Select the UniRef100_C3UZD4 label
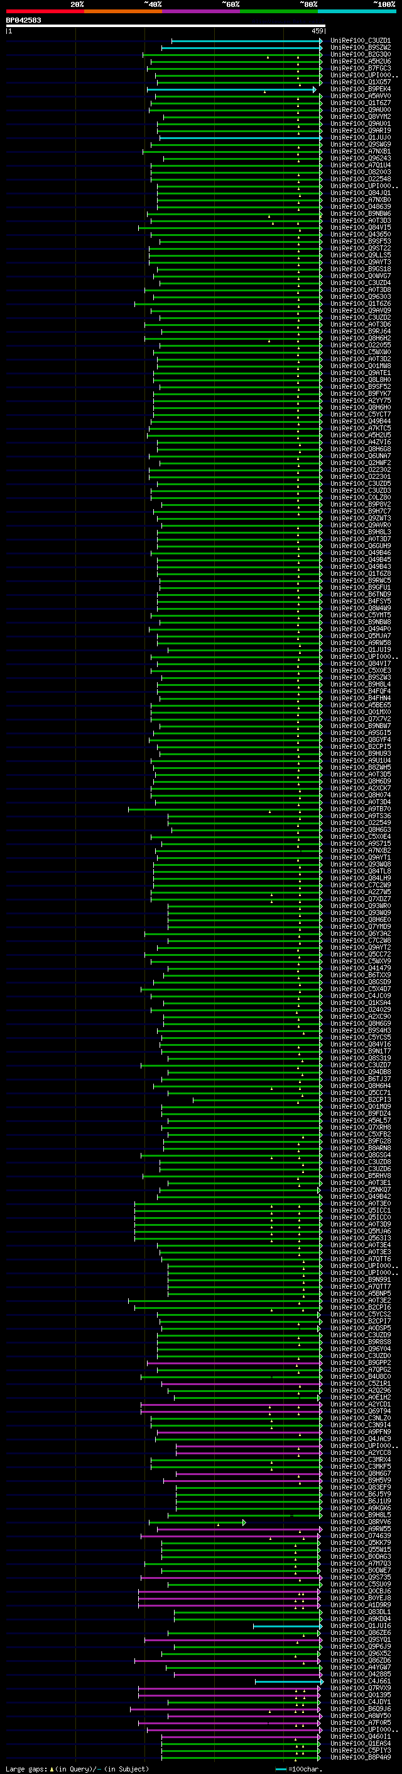The image size is (402, 1774). pos(361,283)
